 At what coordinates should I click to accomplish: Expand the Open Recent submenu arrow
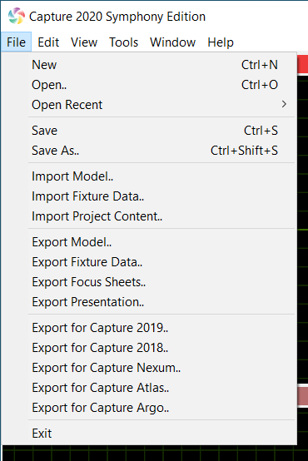click(284, 104)
